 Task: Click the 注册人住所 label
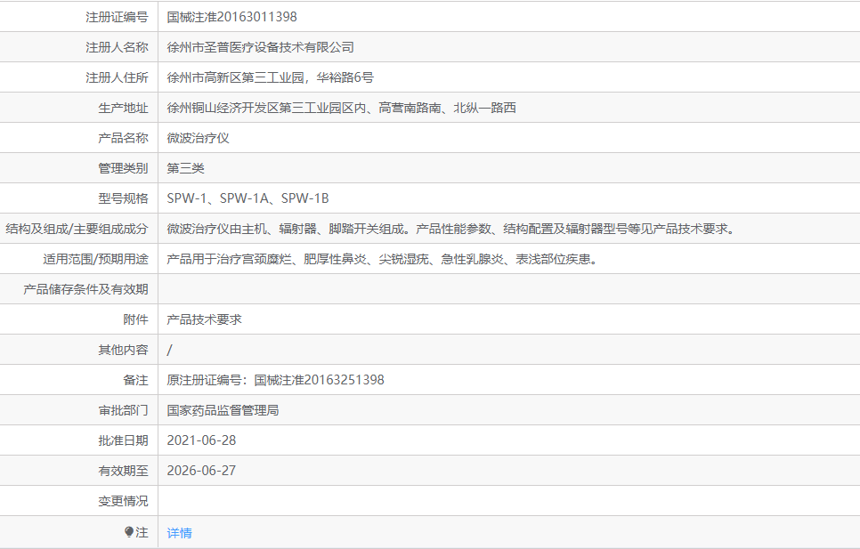(x=117, y=77)
